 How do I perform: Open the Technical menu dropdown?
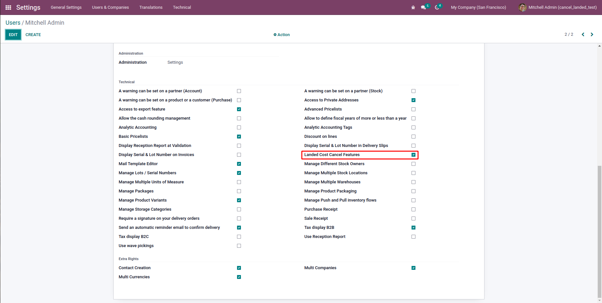pyautogui.click(x=182, y=7)
